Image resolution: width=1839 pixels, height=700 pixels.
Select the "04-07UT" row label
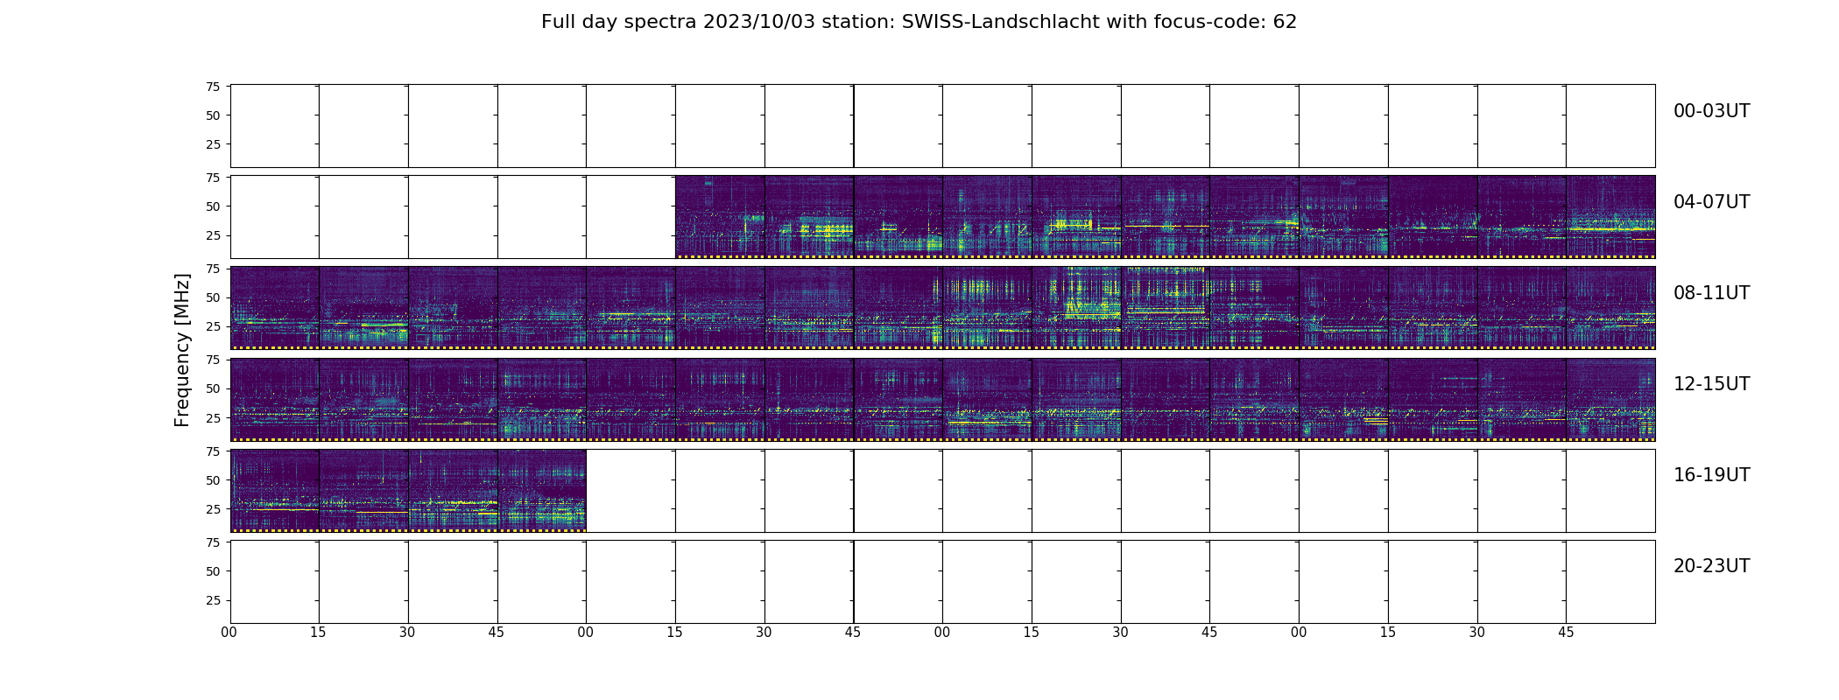(x=1711, y=202)
